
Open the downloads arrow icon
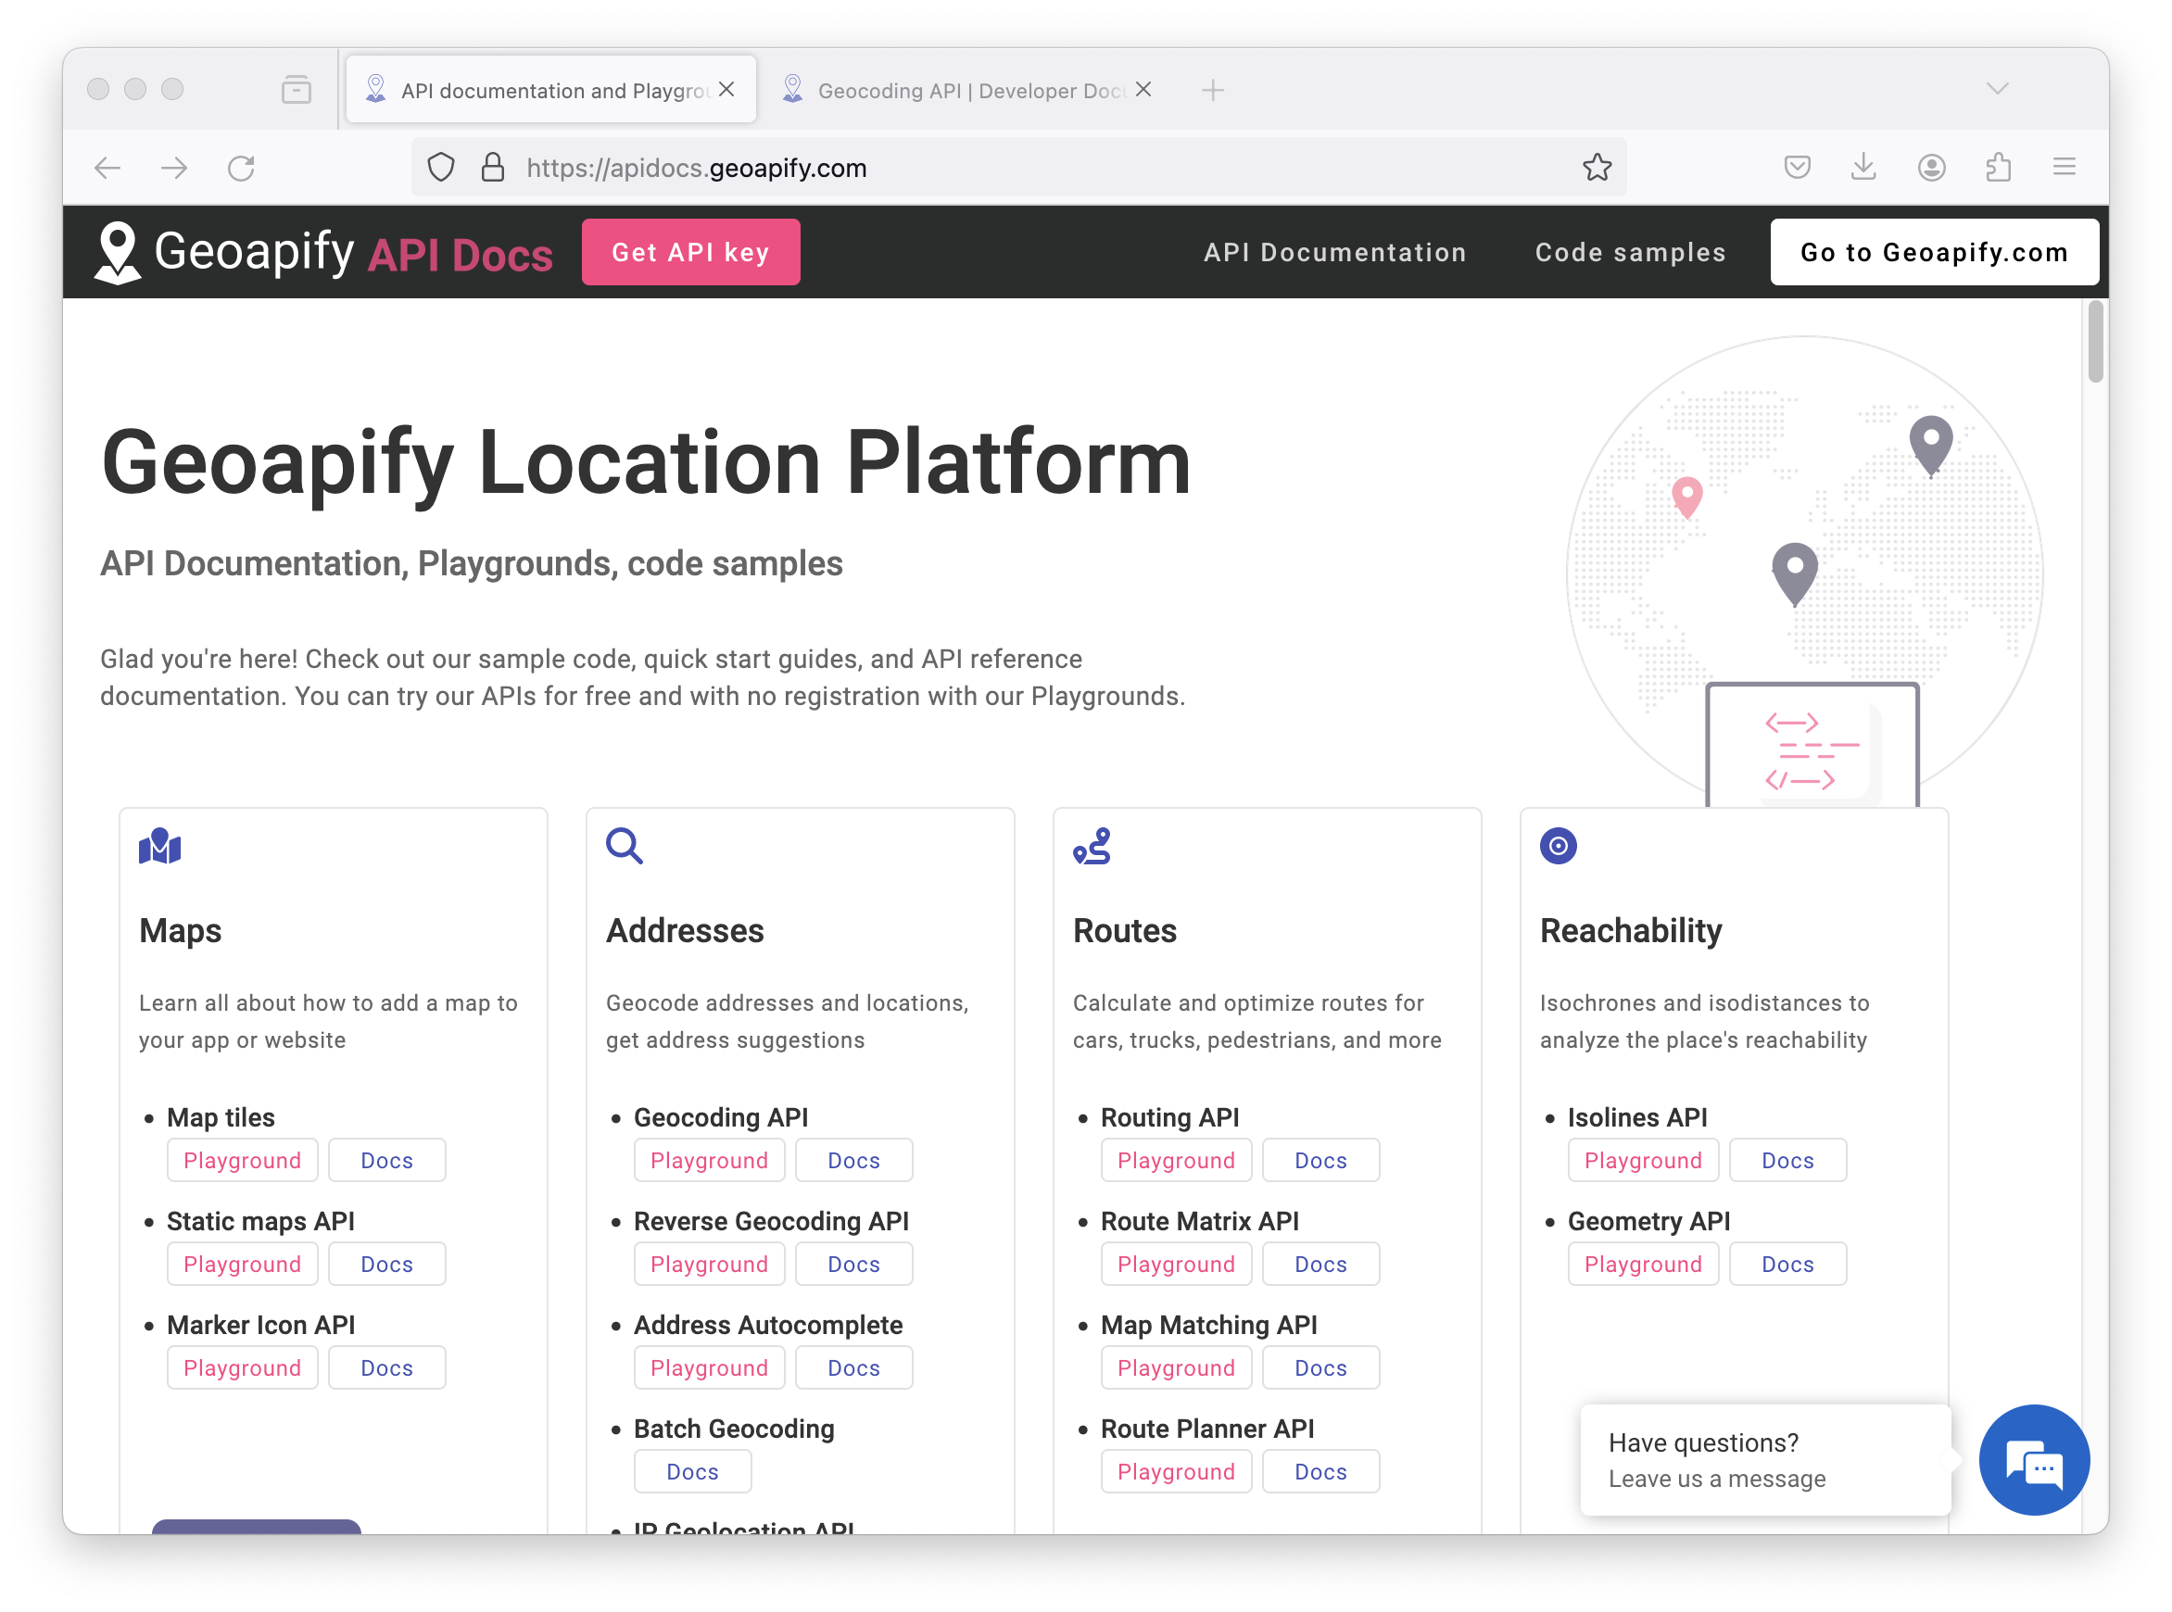point(1863,168)
